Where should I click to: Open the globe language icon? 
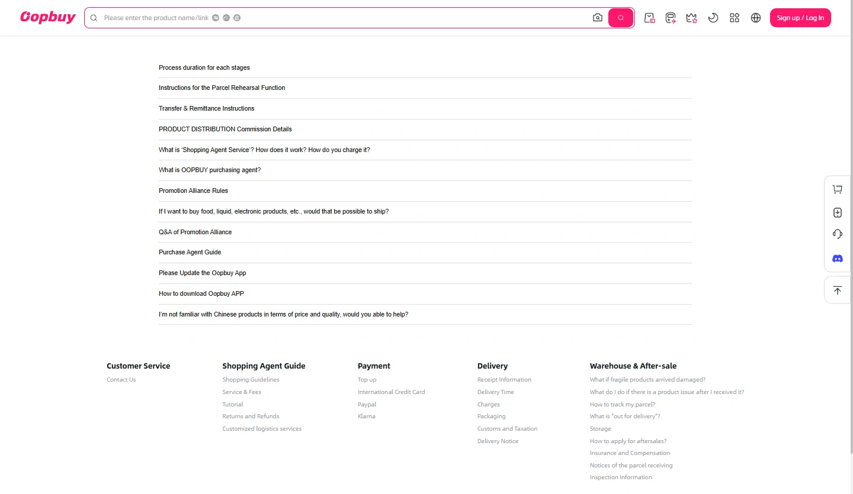756,18
